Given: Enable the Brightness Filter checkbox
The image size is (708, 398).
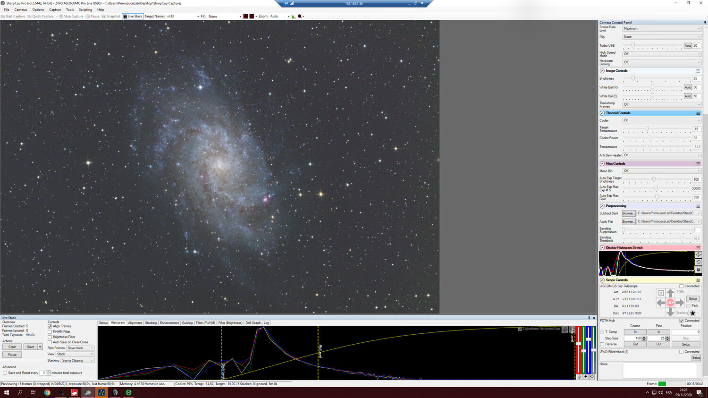Looking at the screenshot, I should (50, 337).
